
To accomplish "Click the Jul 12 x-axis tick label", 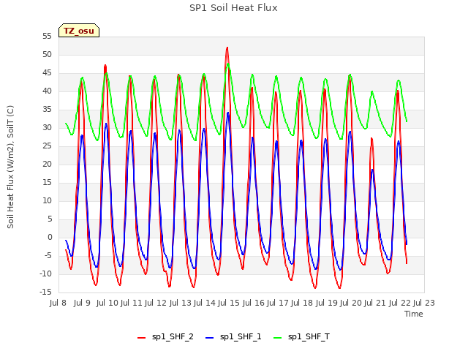I will (156, 303).
